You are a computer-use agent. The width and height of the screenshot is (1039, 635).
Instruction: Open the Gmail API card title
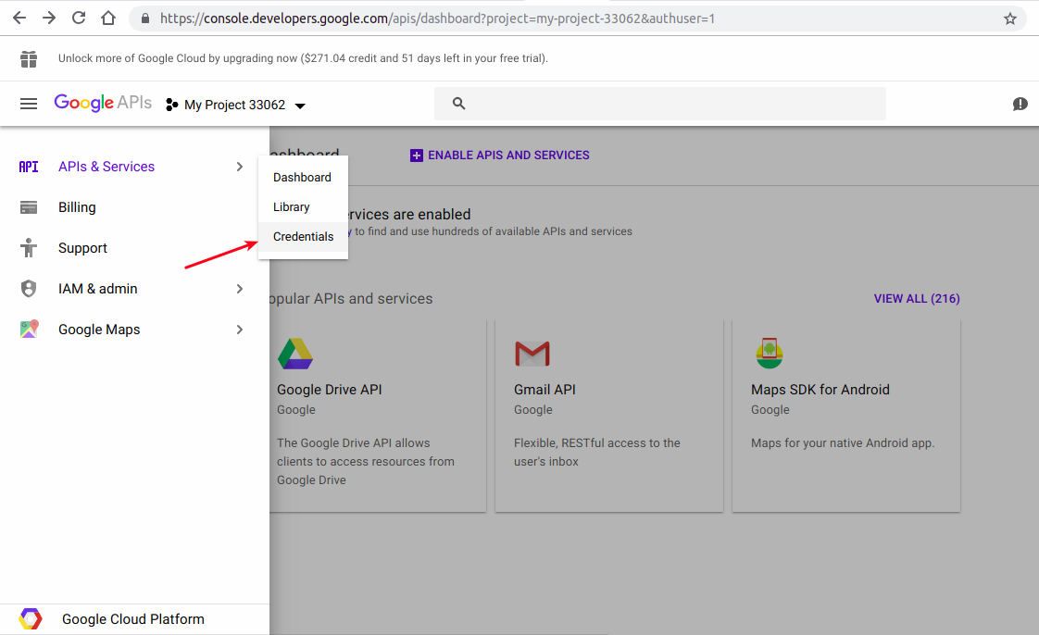point(545,390)
